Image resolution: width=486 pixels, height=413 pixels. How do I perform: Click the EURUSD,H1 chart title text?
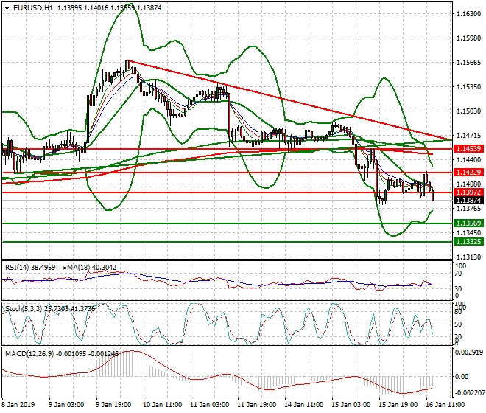point(33,8)
